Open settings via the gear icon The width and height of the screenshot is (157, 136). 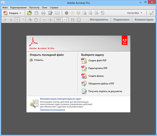click(66, 13)
